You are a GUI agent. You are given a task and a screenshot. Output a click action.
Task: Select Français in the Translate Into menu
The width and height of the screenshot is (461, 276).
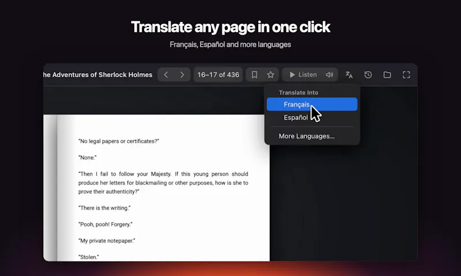[312, 104]
